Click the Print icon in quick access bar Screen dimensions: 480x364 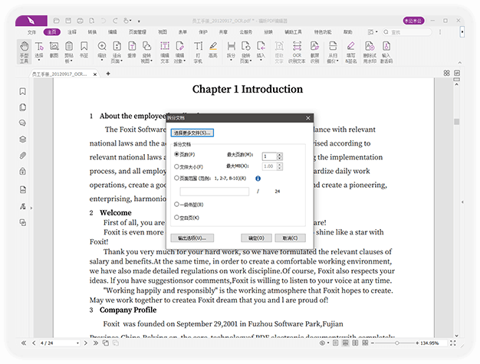coord(80,21)
